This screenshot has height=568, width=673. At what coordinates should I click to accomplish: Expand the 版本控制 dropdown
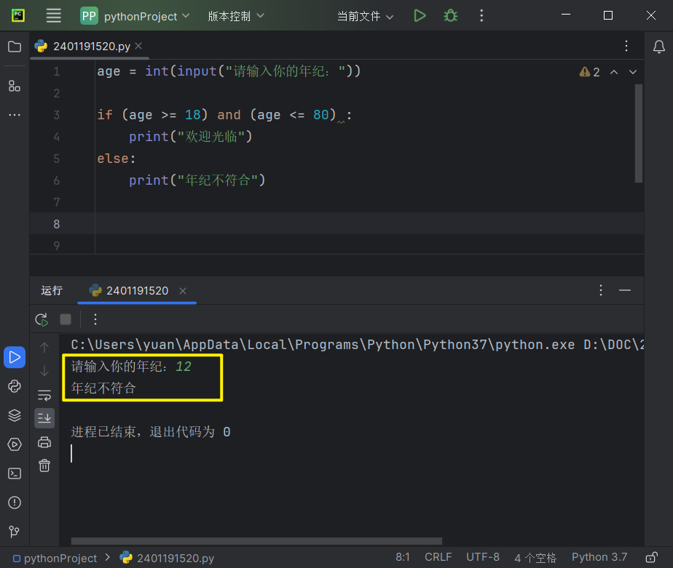[236, 16]
